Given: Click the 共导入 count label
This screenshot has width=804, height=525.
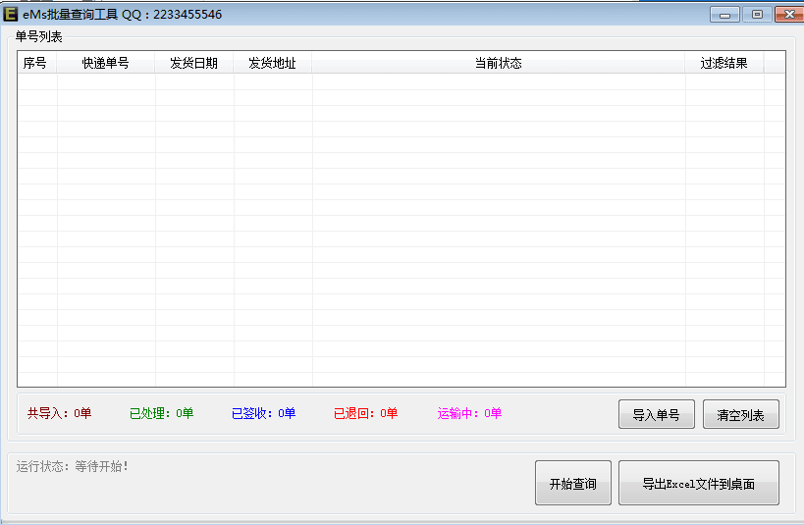Looking at the screenshot, I should (59, 413).
